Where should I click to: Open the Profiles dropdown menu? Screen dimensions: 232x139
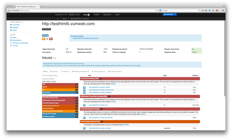97,15
